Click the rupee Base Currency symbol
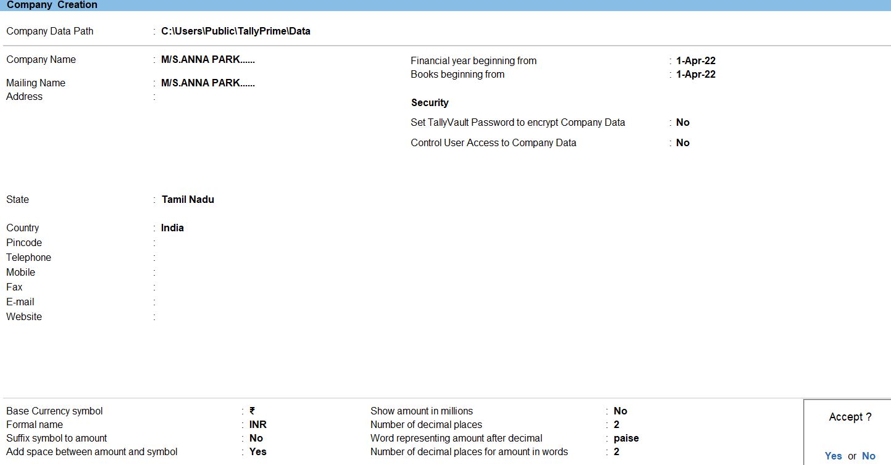The width and height of the screenshot is (891, 465). tap(252, 411)
